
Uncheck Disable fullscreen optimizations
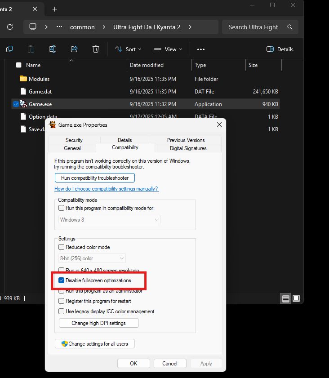[62, 280]
